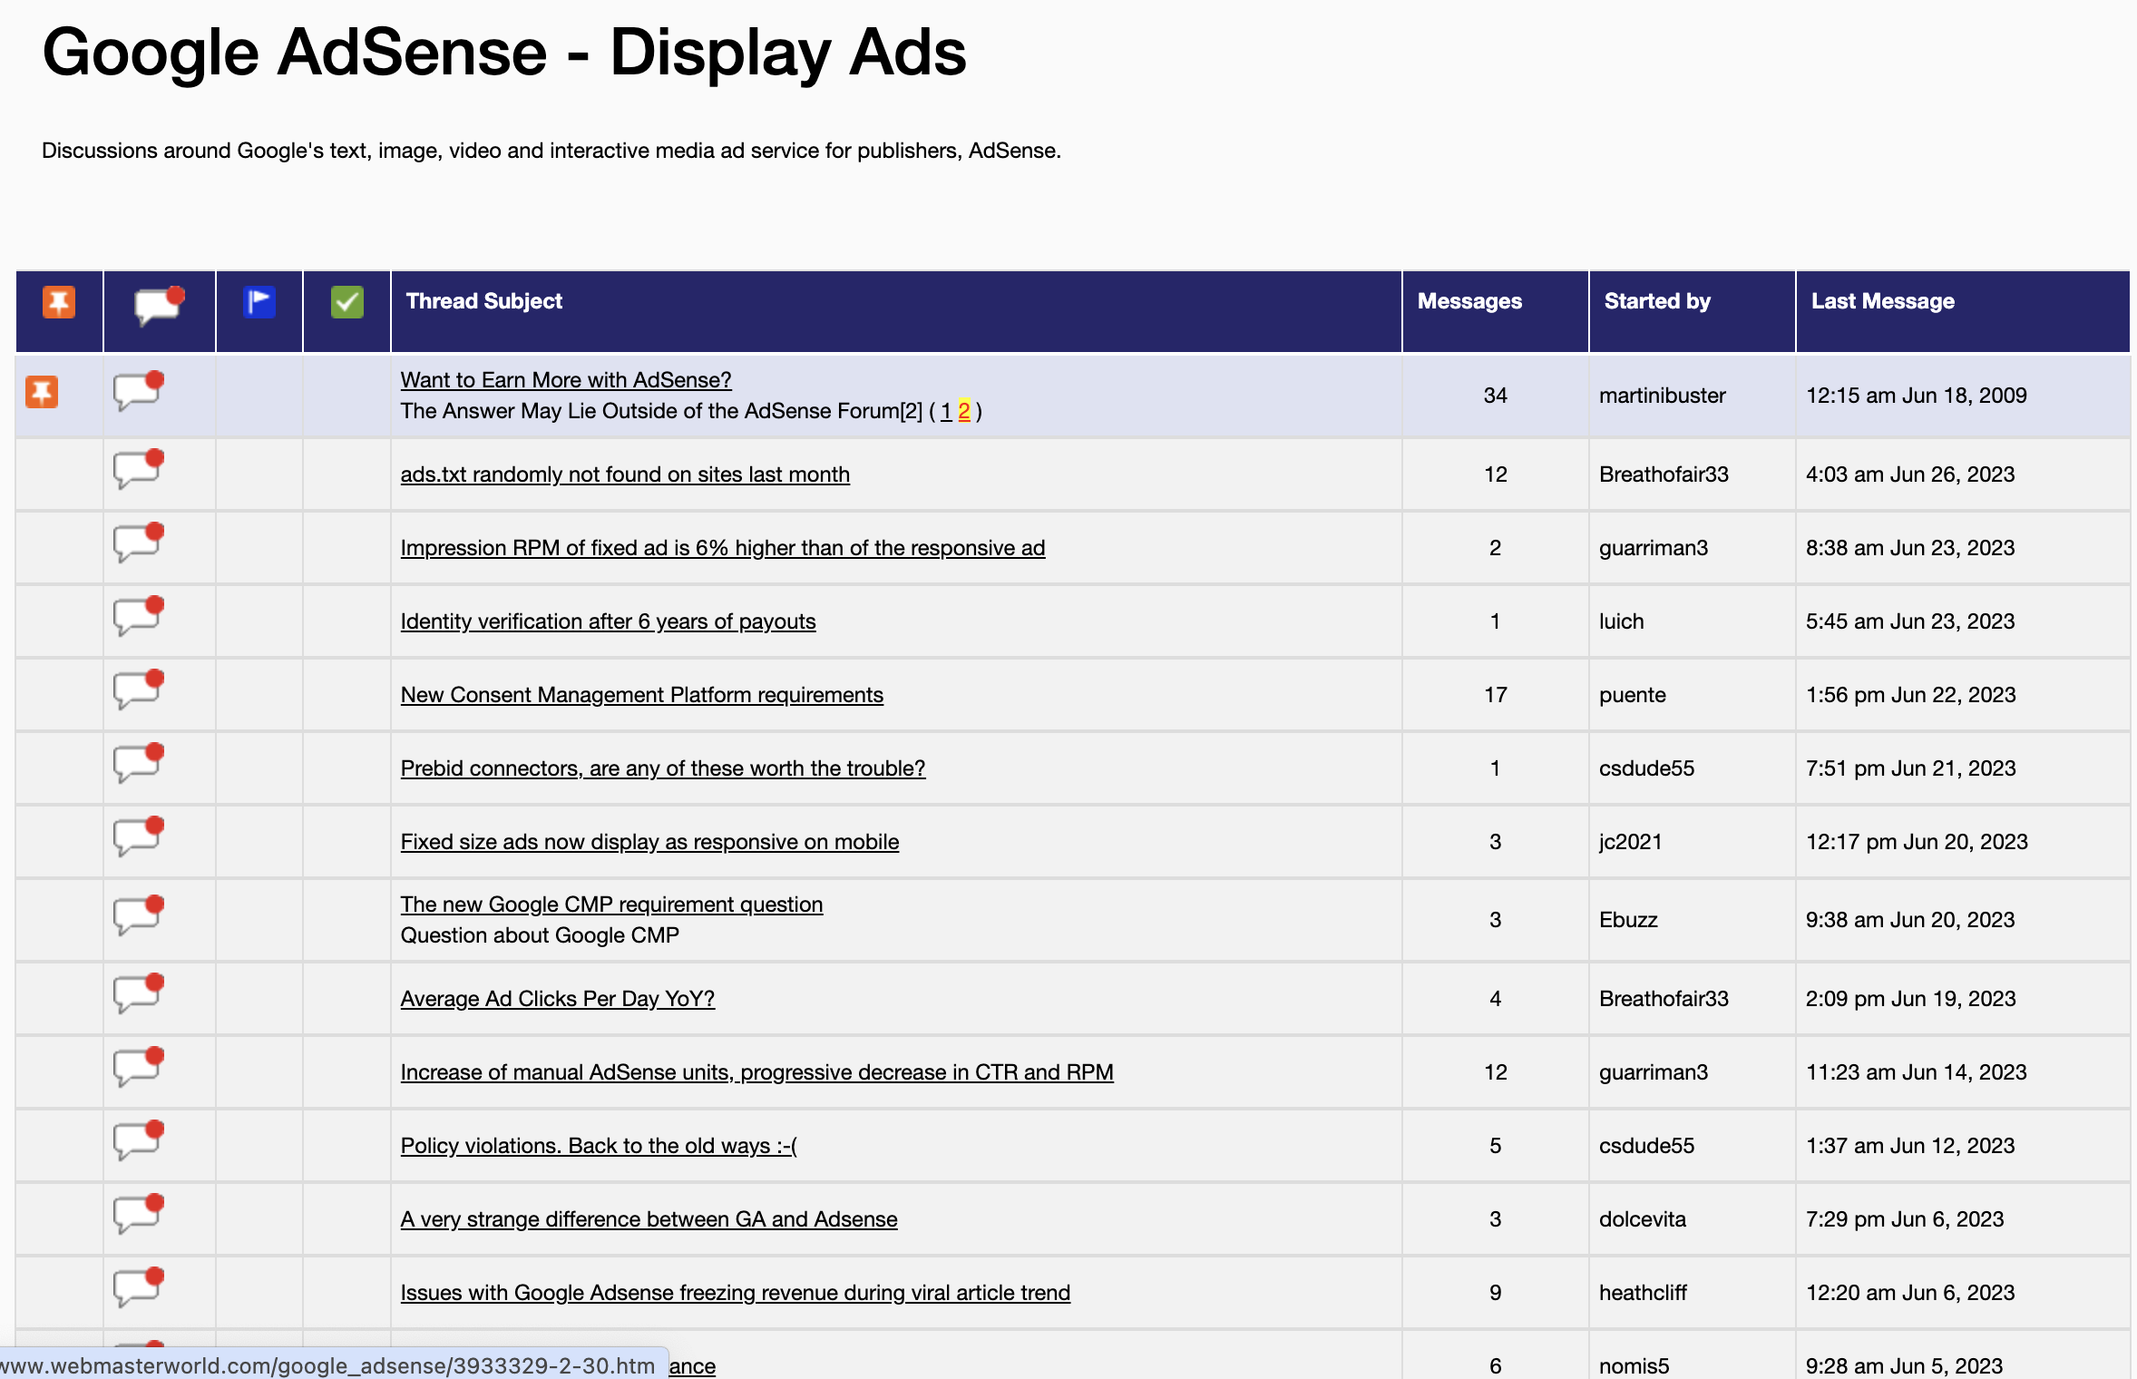Screen dimensions: 2137x1379
Task: Open 'Policy violations. Back to the old ways' thread
Action: point(599,1146)
